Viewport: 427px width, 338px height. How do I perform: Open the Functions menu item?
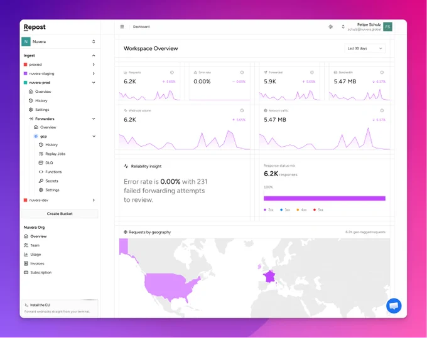click(53, 172)
